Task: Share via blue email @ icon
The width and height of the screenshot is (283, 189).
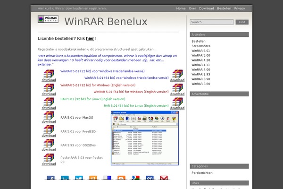Action: [x=150, y=178]
